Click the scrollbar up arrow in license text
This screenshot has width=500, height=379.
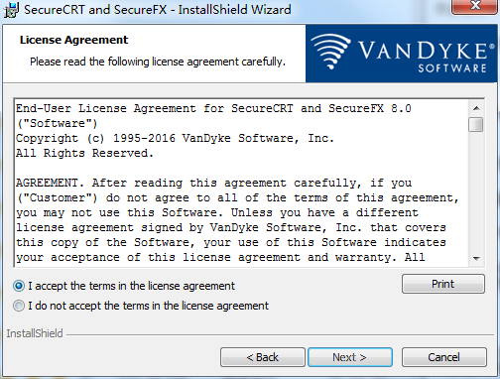[476, 108]
